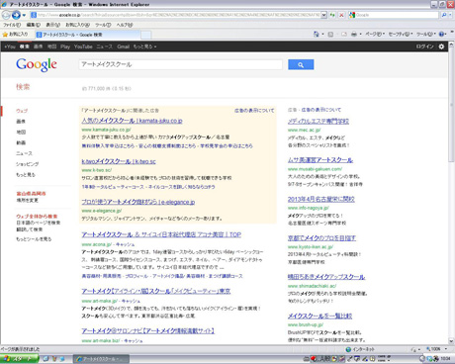Click the taskbar clock
The height and width of the screenshot is (364, 455).
[445, 359]
